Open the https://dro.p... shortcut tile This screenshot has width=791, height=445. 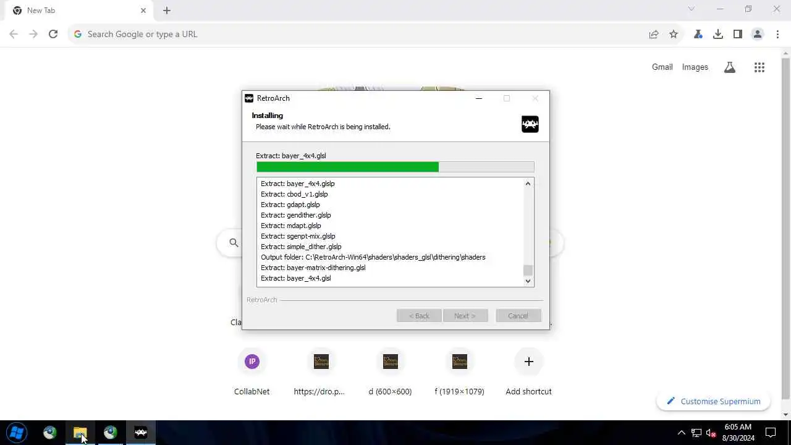(321, 371)
